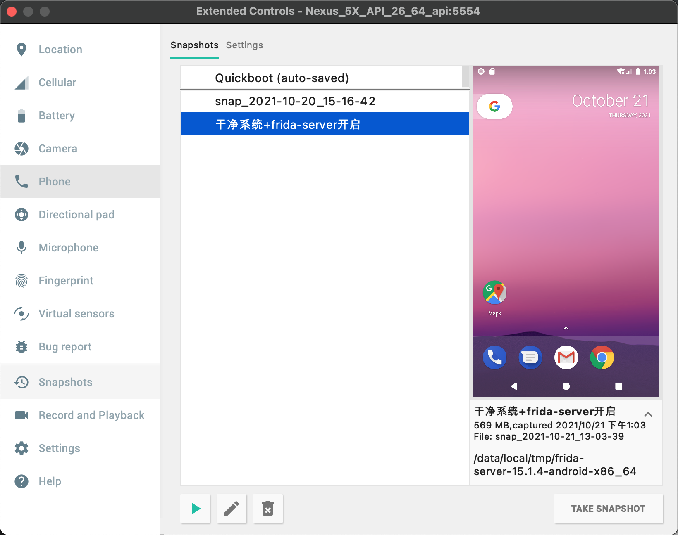
Task: Select the Battery panel icon
Action: pyautogui.click(x=21, y=116)
